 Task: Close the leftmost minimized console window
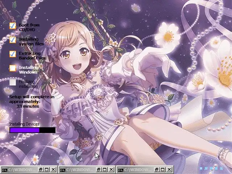click(x=53, y=170)
